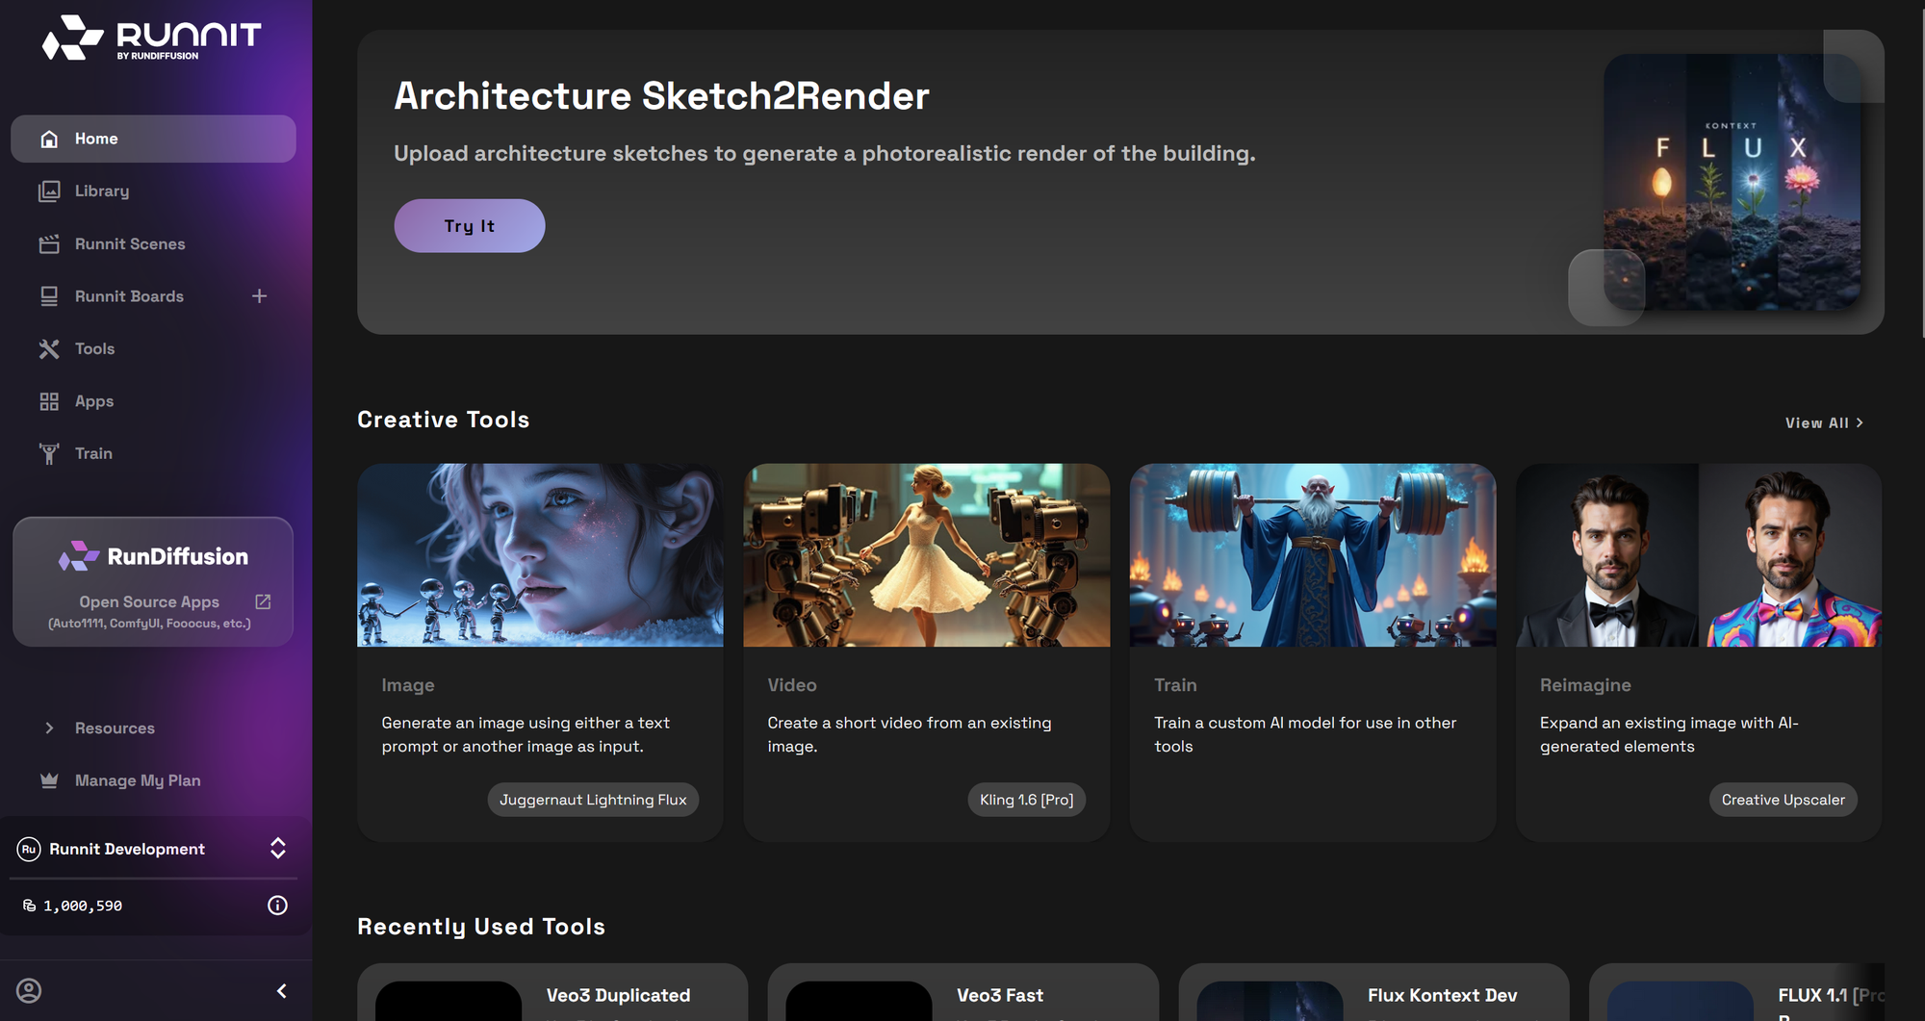
Task: Open the Reimagine tool thumbnail
Action: click(x=1699, y=555)
